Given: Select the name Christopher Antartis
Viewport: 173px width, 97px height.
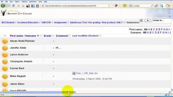Looking at the screenshot, I should (x=21, y=61).
